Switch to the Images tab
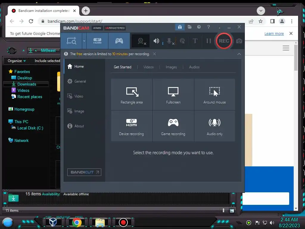The height and width of the screenshot is (229, 305). point(171,67)
